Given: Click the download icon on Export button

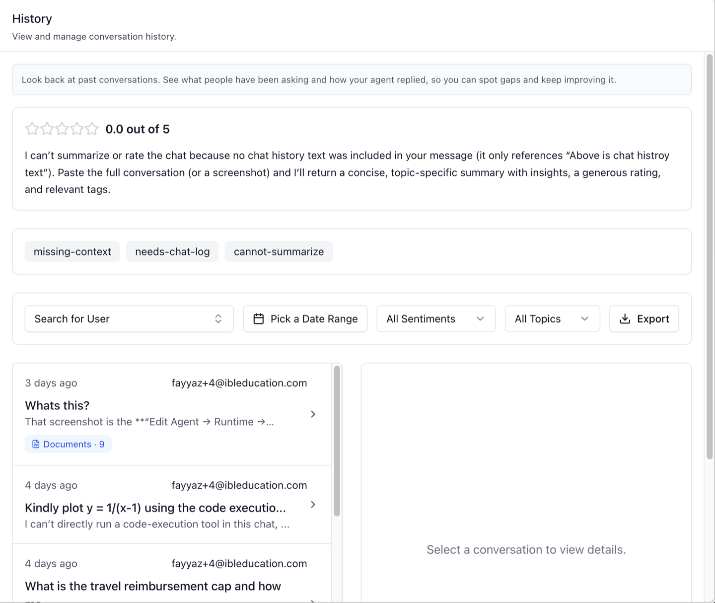Looking at the screenshot, I should (x=625, y=319).
